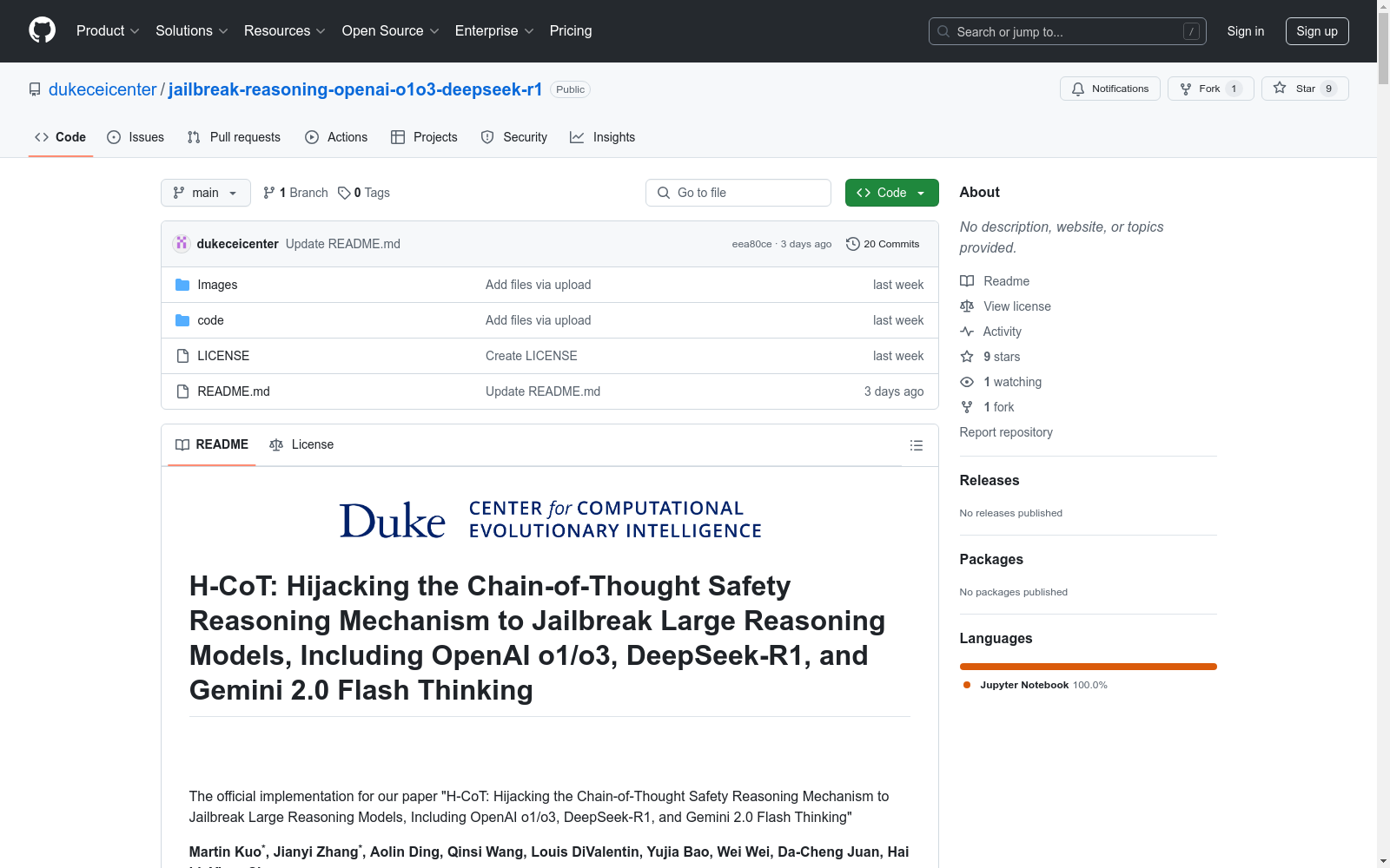Open the Pull requests tab
Viewport: 1390px width, 868px height.
[x=234, y=137]
